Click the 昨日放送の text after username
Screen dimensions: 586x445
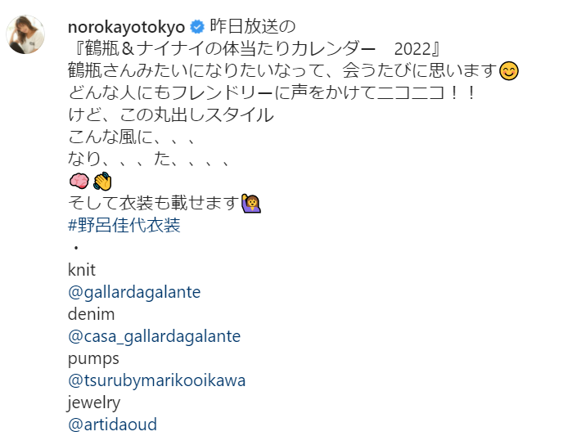(x=253, y=27)
